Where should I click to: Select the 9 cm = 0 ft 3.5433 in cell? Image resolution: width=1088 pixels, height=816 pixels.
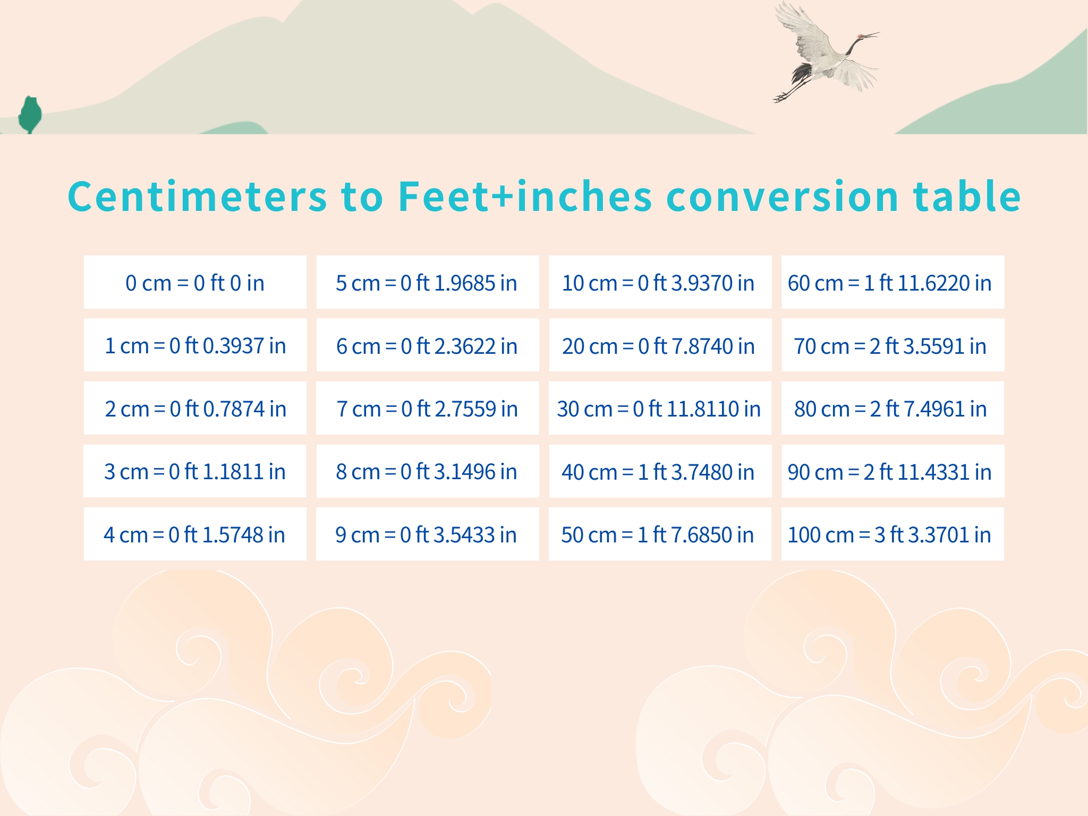pos(428,534)
